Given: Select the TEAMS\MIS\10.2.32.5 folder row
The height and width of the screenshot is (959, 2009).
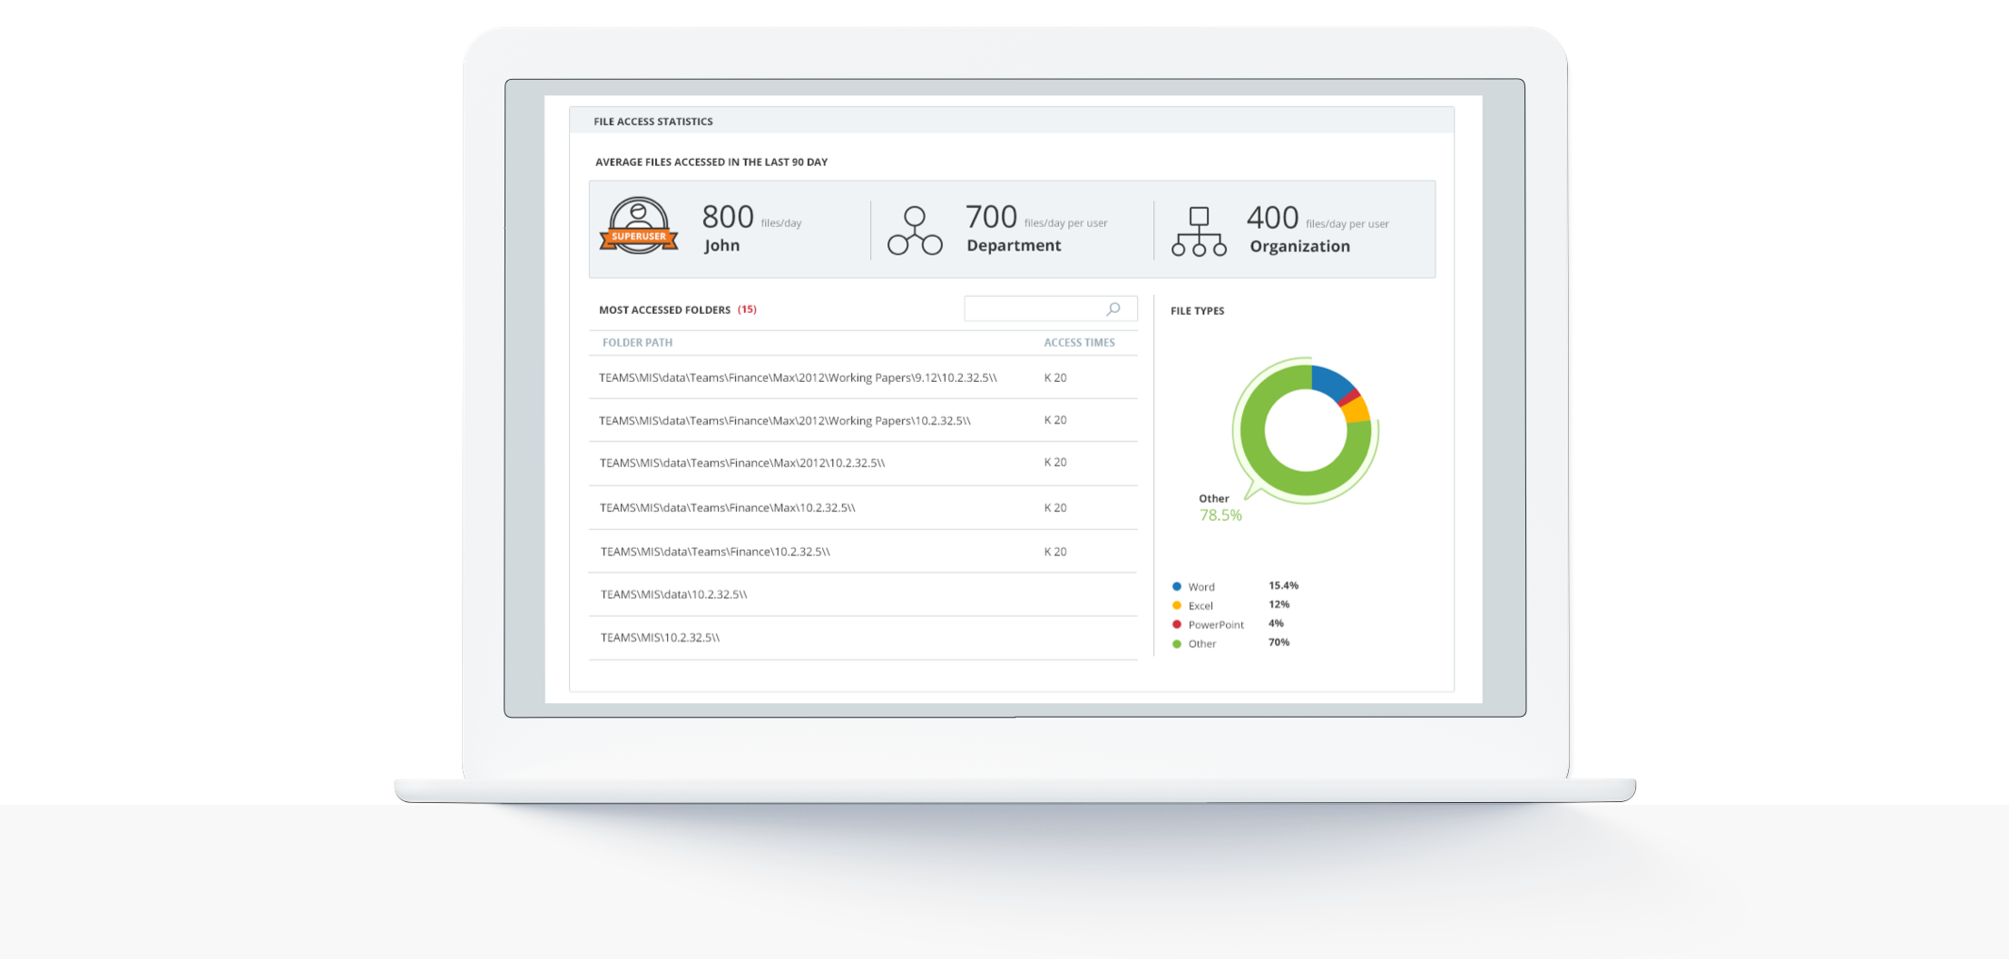Looking at the screenshot, I should pos(660,638).
